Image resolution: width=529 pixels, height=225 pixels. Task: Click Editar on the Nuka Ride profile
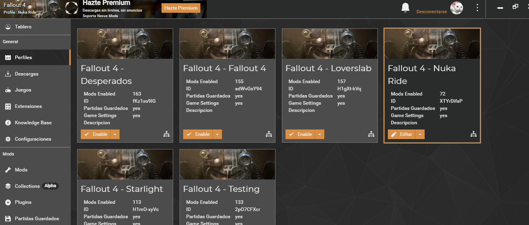401,134
